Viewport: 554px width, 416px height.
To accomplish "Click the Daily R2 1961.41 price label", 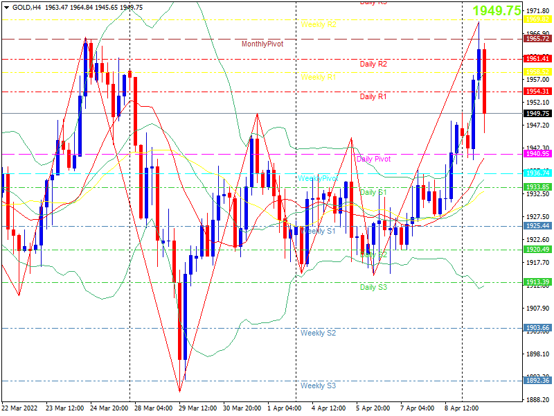I will pyautogui.click(x=537, y=59).
